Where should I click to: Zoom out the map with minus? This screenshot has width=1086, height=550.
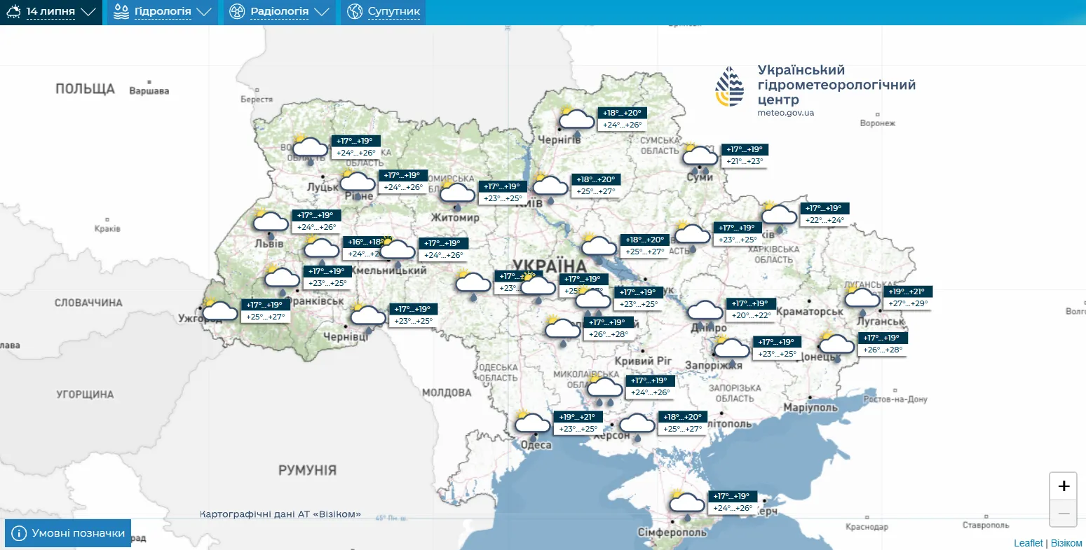[1064, 513]
